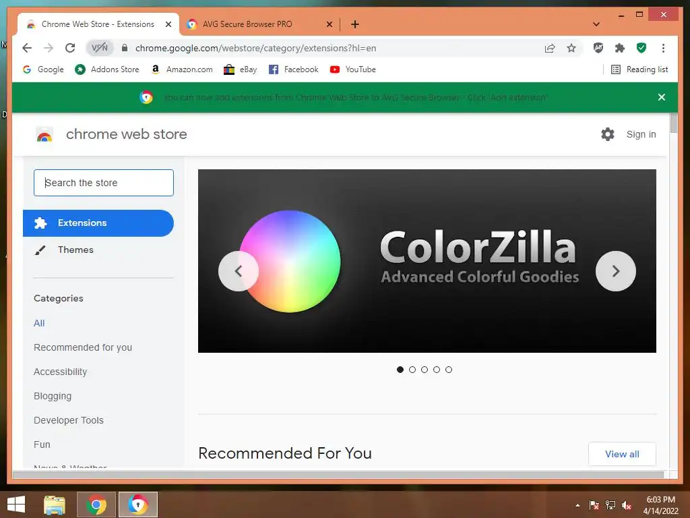Open the AVG ad blocker shield icon
Viewport: 690px width, 518px height.
pos(598,48)
